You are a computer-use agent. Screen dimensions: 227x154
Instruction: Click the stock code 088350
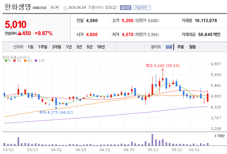pos(40,8)
